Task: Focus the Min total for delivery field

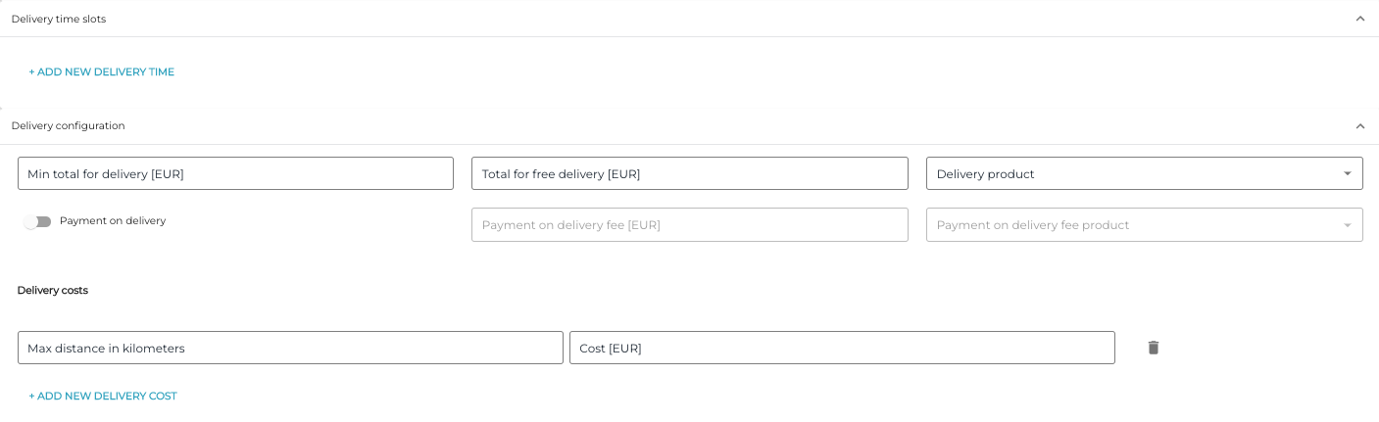Action: pos(235,174)
